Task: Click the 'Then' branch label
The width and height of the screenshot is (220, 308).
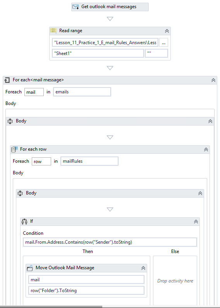Action: pos(88,251)
